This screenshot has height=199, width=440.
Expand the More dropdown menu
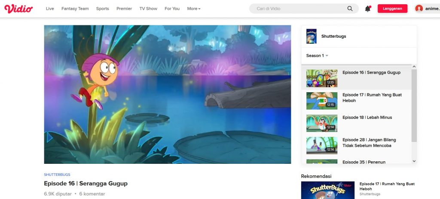pos(194,9)
